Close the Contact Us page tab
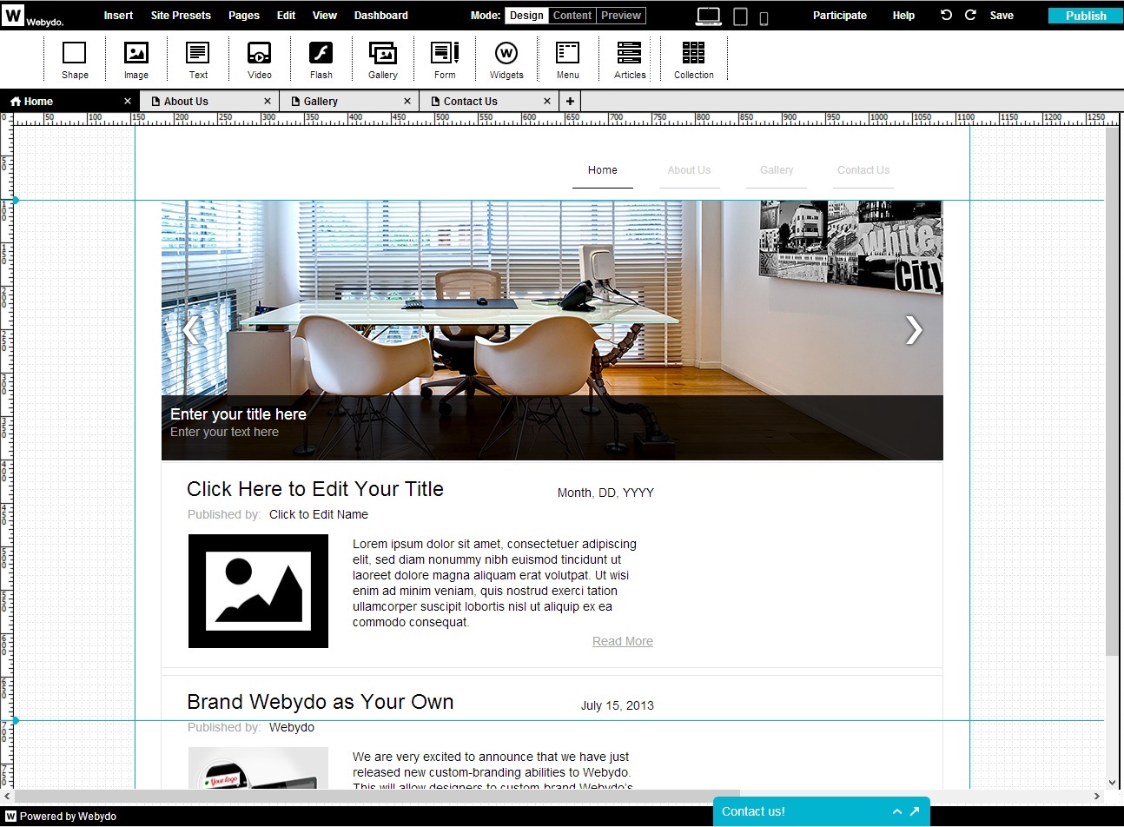Viewport: 1124px width, 827px height. 547,102
